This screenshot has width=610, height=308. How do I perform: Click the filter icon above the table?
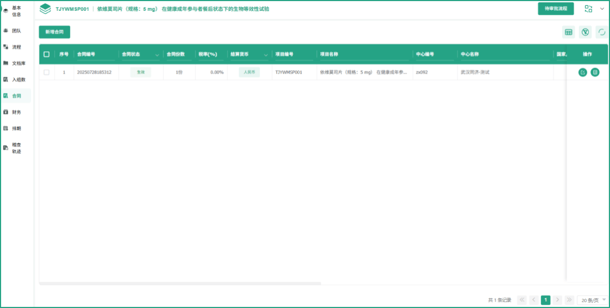pyautogui.click(x=585, y=32)
